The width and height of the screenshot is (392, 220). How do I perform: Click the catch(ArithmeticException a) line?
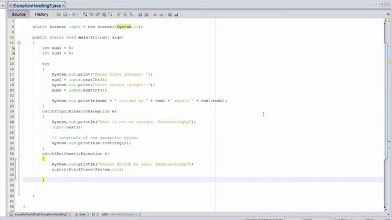click(x=75, y=153)
